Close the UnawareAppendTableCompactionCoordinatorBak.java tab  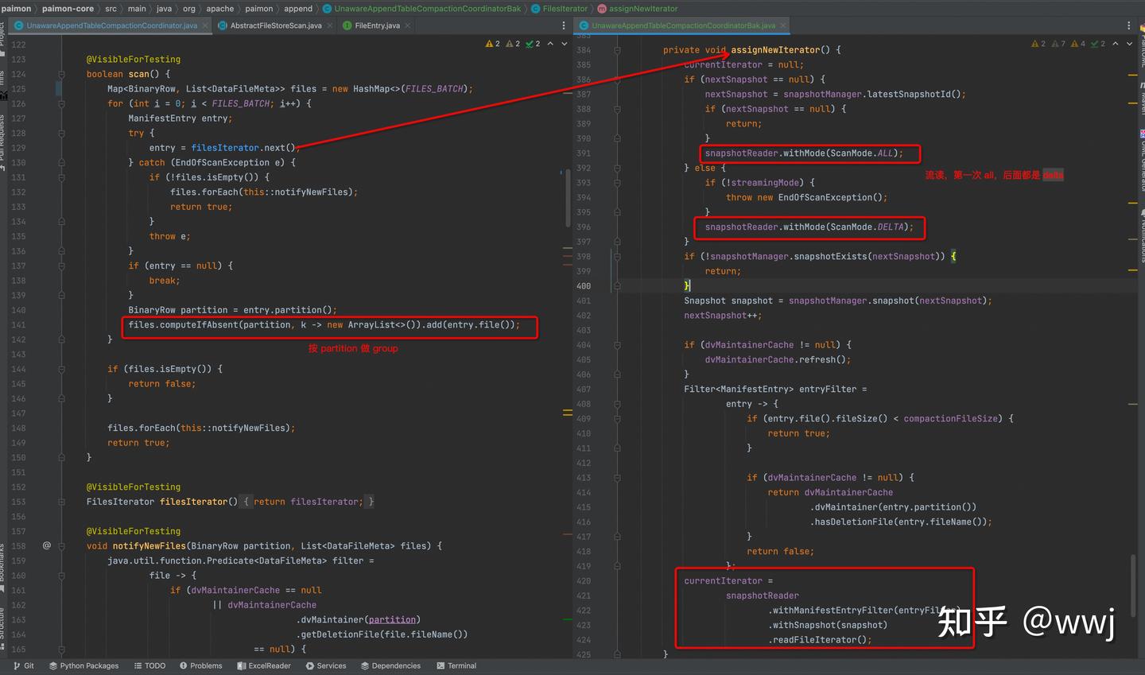783,25
